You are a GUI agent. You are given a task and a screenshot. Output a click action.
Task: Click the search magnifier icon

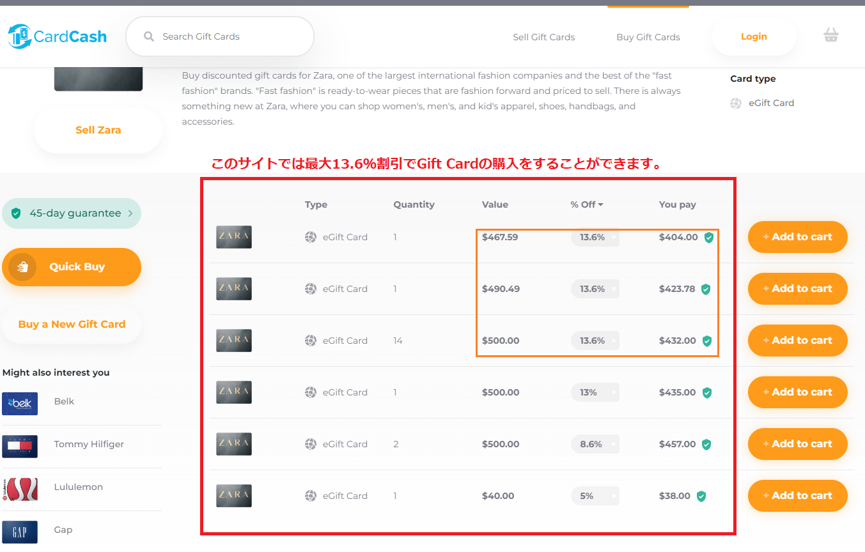149,36
